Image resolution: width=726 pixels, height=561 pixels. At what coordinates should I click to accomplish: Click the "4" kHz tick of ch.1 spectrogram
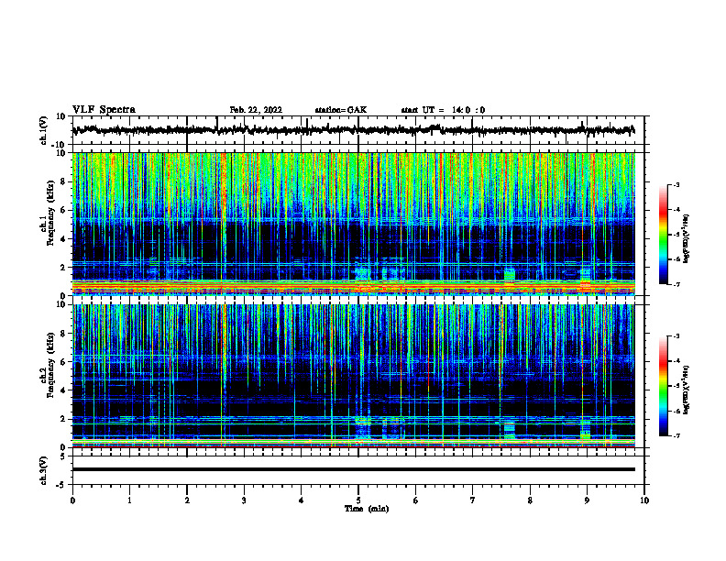pyautogui.click(x=63, y=239)
